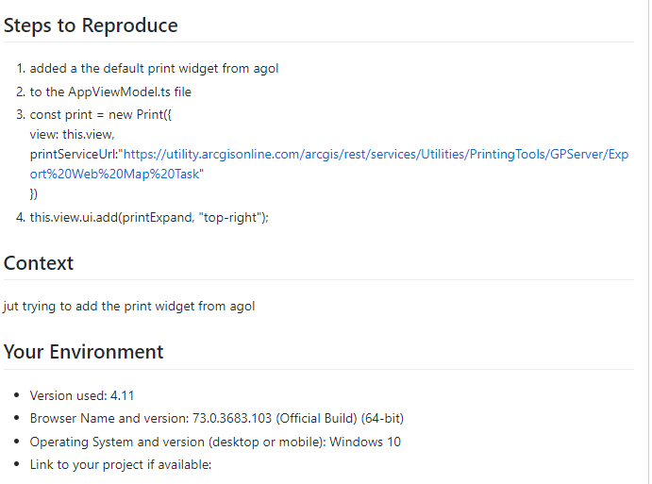Screen dimensions: 652x484
Task: Click the closing "})" code line
Action: (34, 194)
